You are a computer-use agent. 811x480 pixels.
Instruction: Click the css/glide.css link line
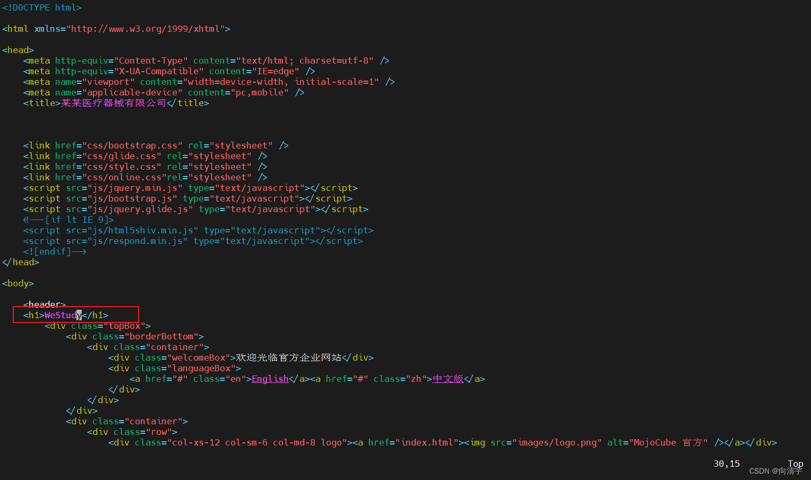145,156
